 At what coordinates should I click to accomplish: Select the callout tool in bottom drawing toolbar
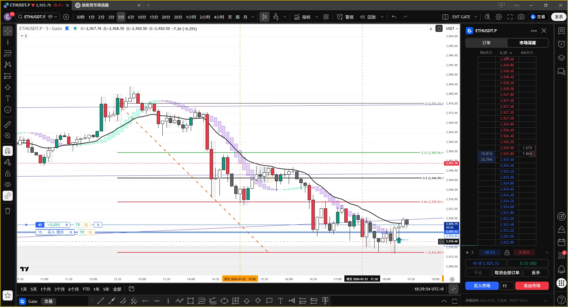[269, 301]
